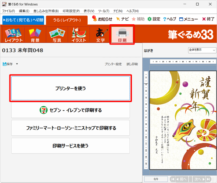217x183 pixels.
Task: Select the 文字 text tool
Action: click(x=100, y=35)
